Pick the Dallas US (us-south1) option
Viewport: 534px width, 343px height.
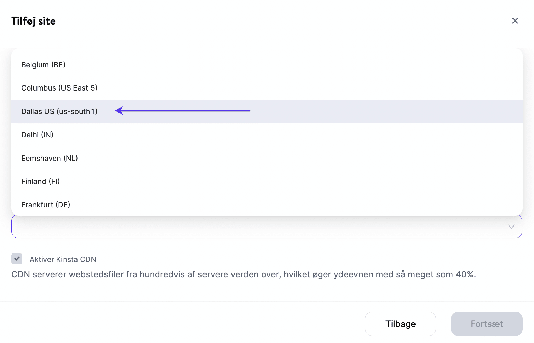59,111
